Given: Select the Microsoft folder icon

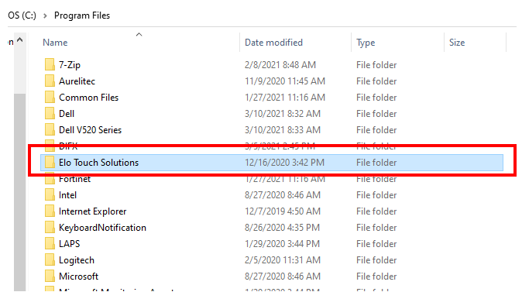Looking at the screenshot, I should coord(50,277).
